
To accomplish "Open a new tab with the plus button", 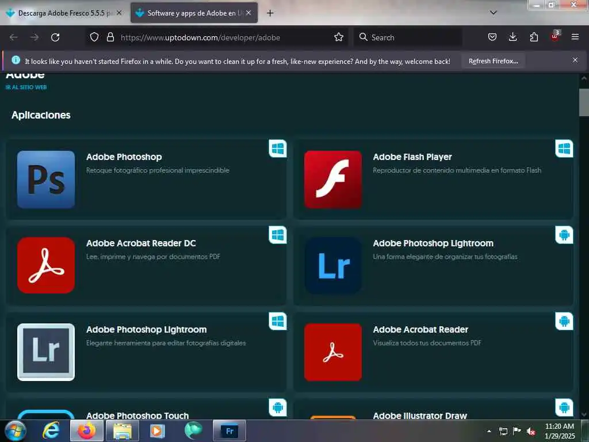I will point(270,13).
